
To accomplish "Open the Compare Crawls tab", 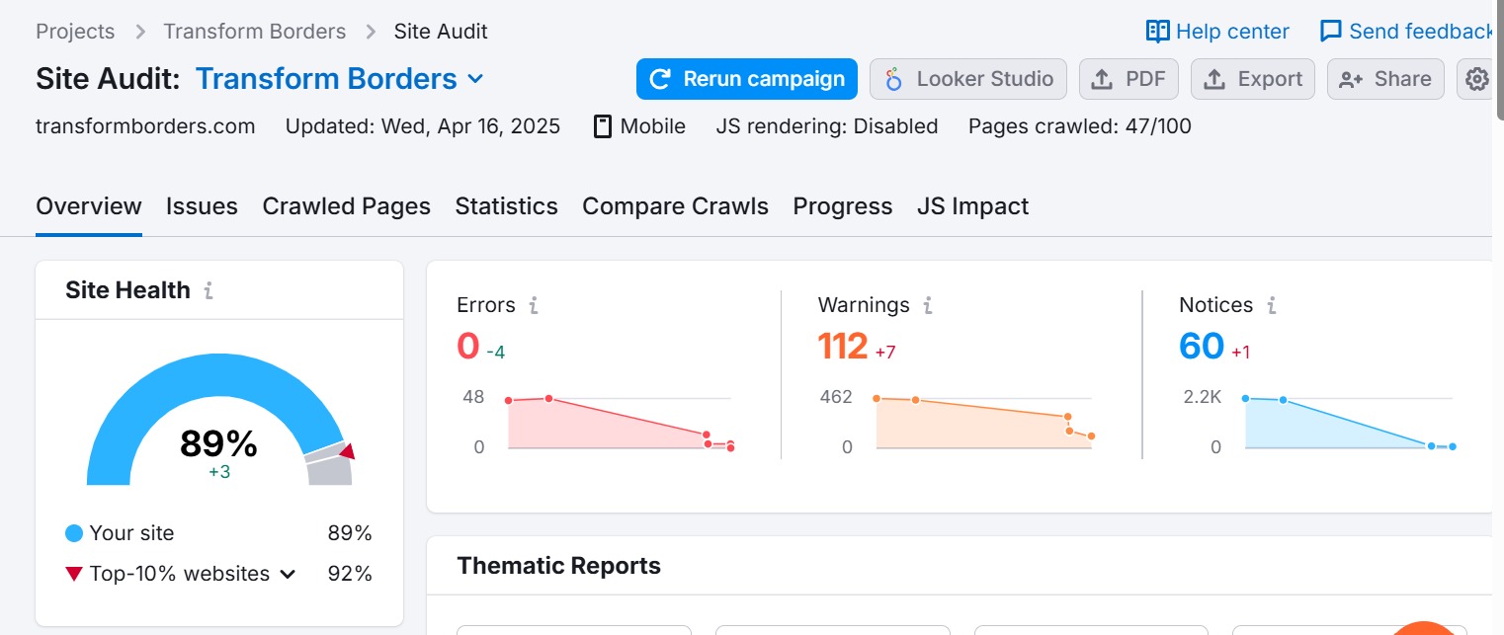I will [675, 206].
